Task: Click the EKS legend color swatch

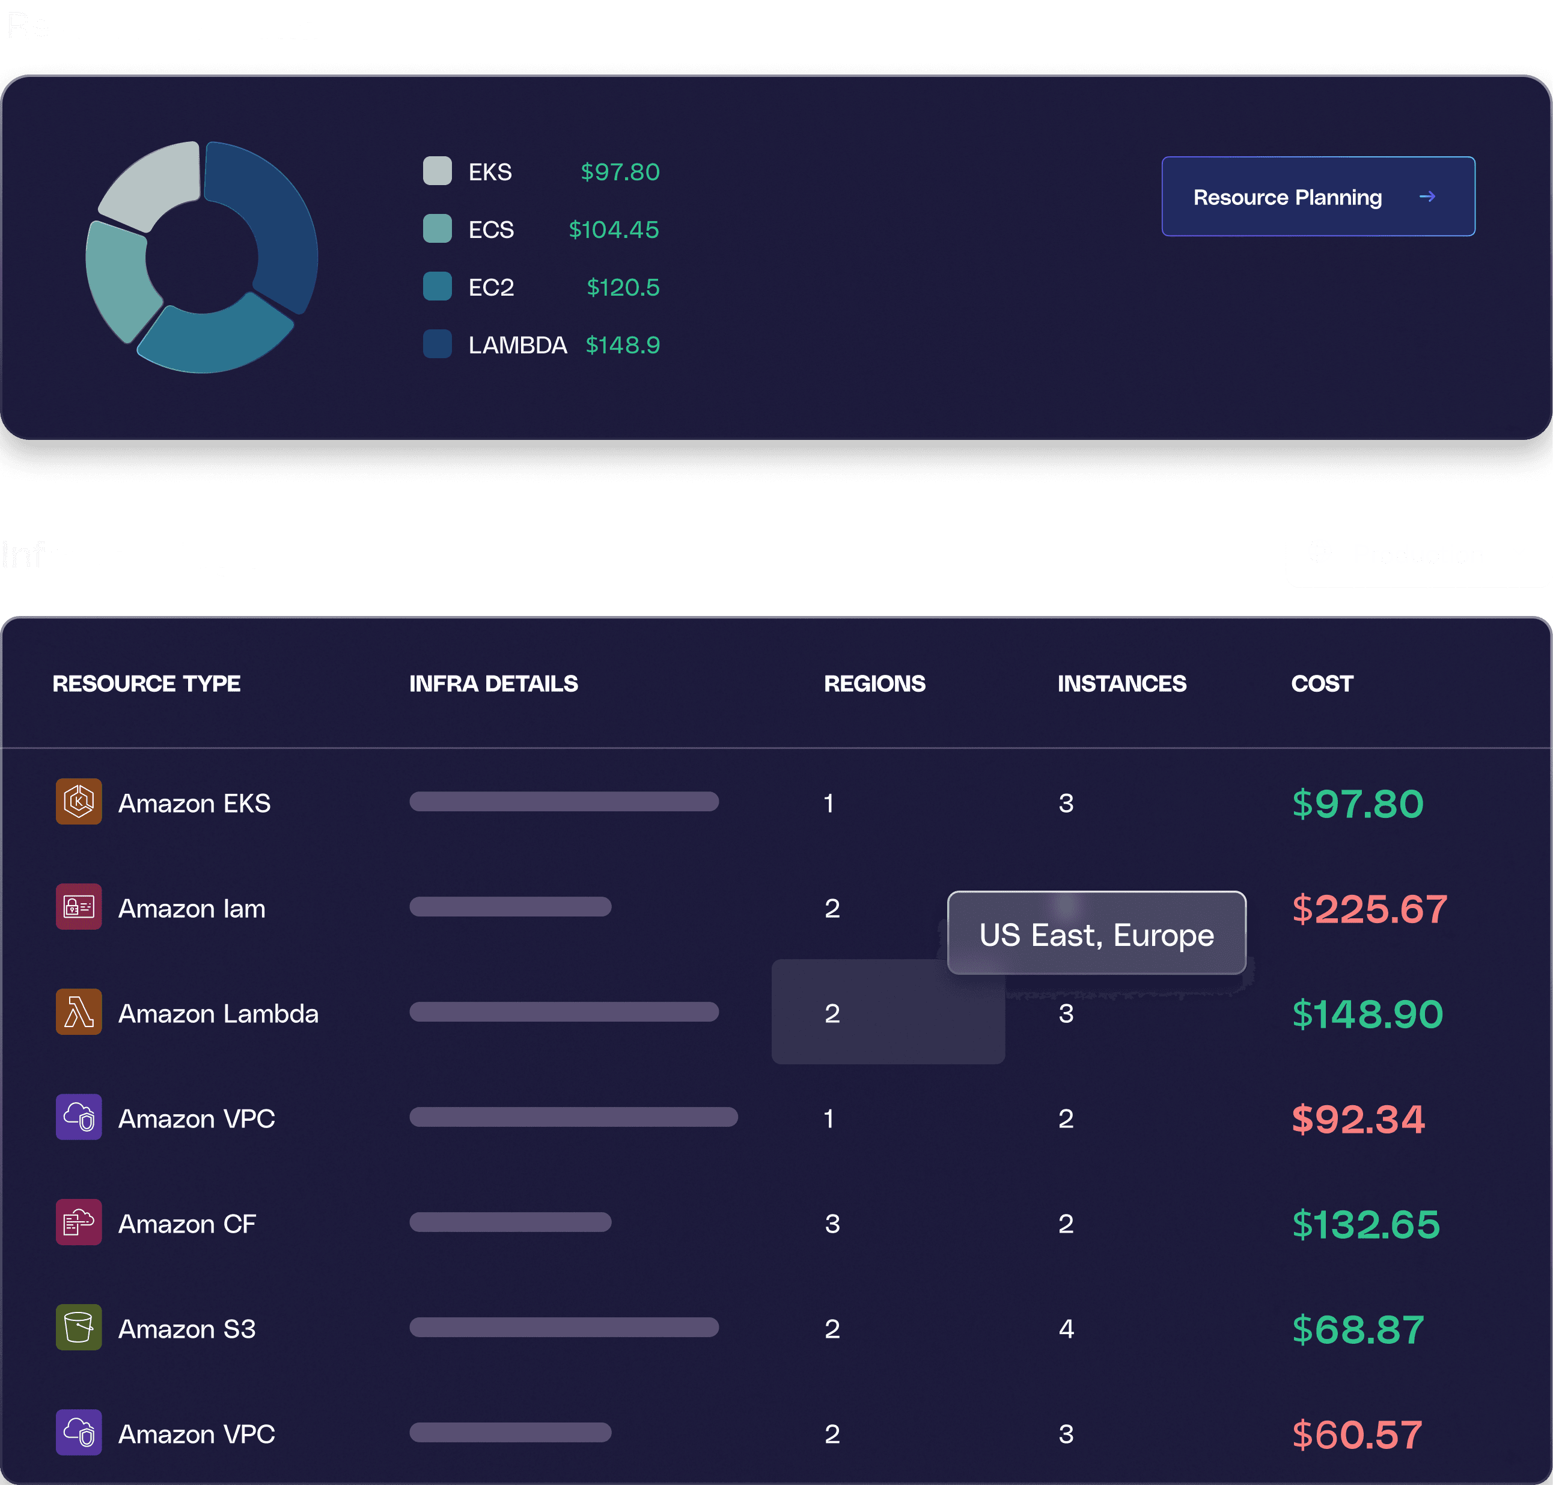Action: 437,171
